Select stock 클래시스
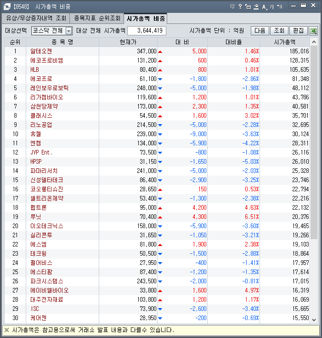The height and width of the screenshot is (338, 322). [41, 115]
